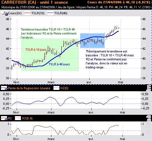
Task: Click the 'TSLR à 10 jours' red label
Action: point(36,50)
